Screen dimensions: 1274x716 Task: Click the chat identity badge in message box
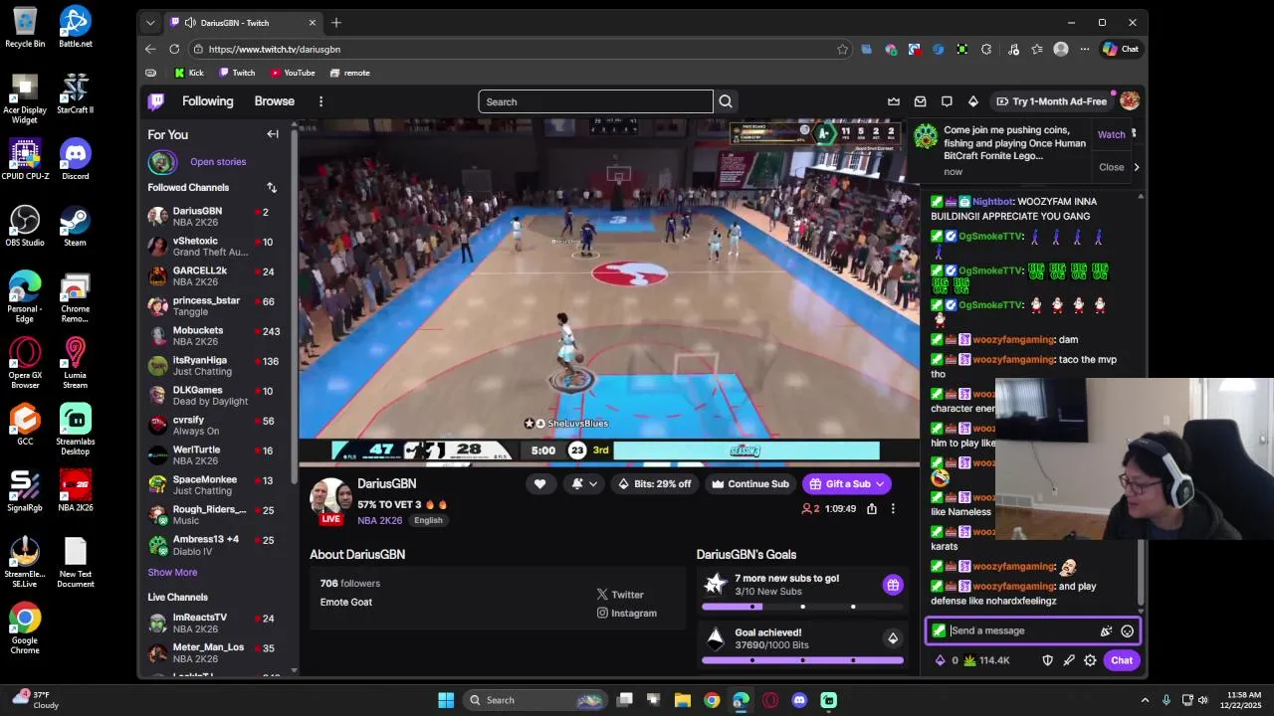click(939, 630)
